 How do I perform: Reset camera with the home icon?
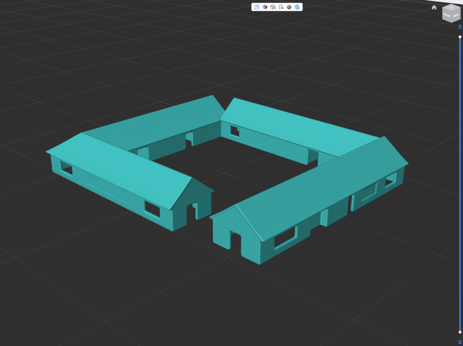434,7
